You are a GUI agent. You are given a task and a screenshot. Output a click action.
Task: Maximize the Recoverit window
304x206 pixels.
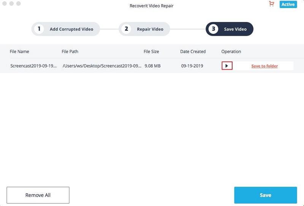coord(18,3)
